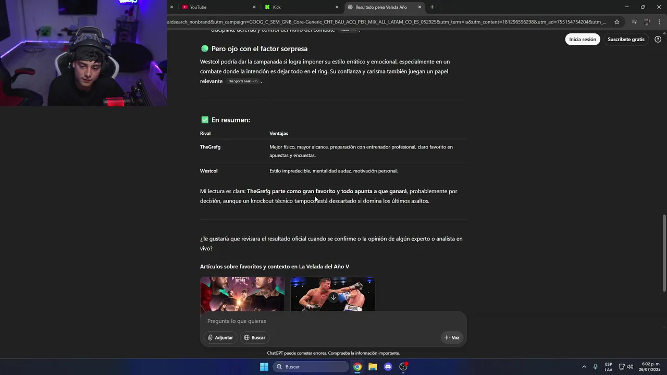667x375 pixels.
Task: Open Google Chrome from the taskbar
Action: coord(357,367)
